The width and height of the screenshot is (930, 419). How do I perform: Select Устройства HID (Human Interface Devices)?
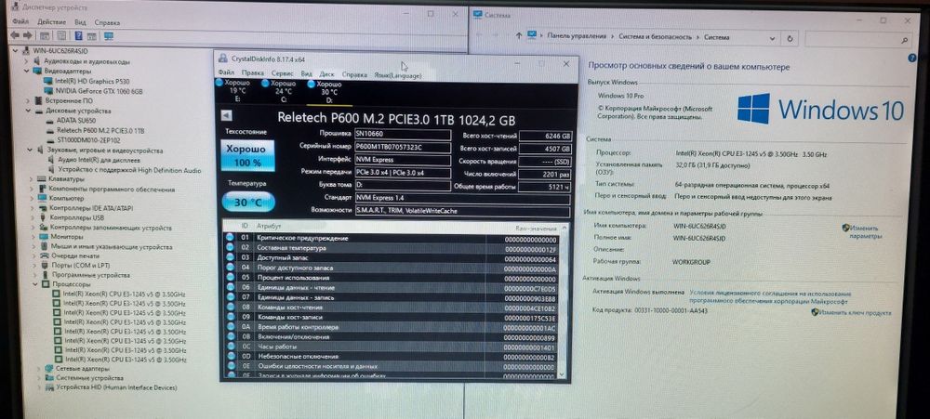coord(117,388)
